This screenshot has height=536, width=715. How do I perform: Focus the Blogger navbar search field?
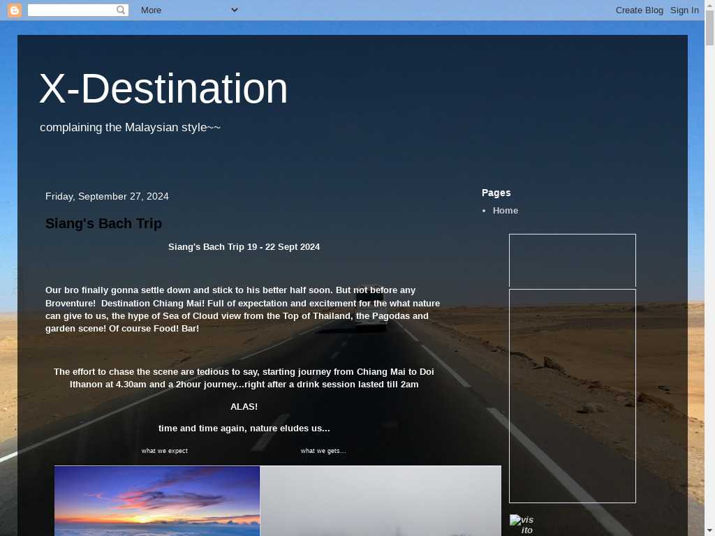click(71, 10)
